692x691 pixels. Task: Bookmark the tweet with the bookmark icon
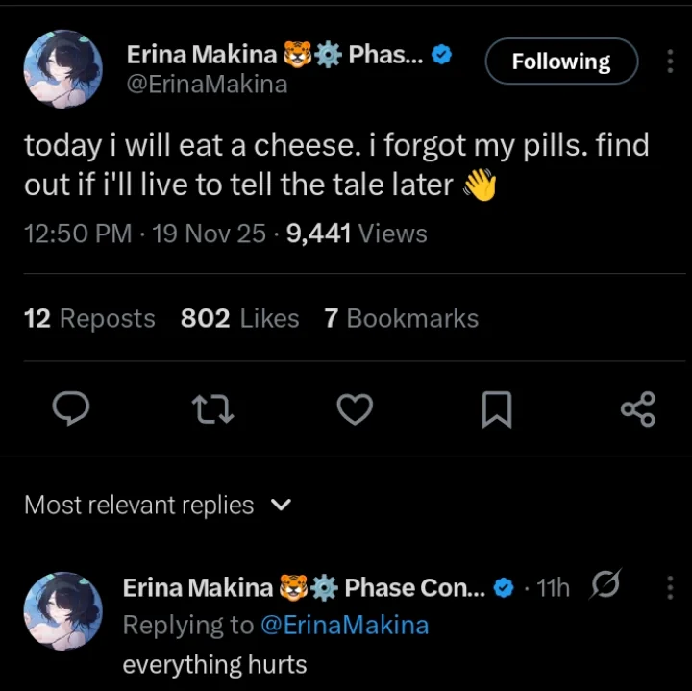(x=496, y=410)
